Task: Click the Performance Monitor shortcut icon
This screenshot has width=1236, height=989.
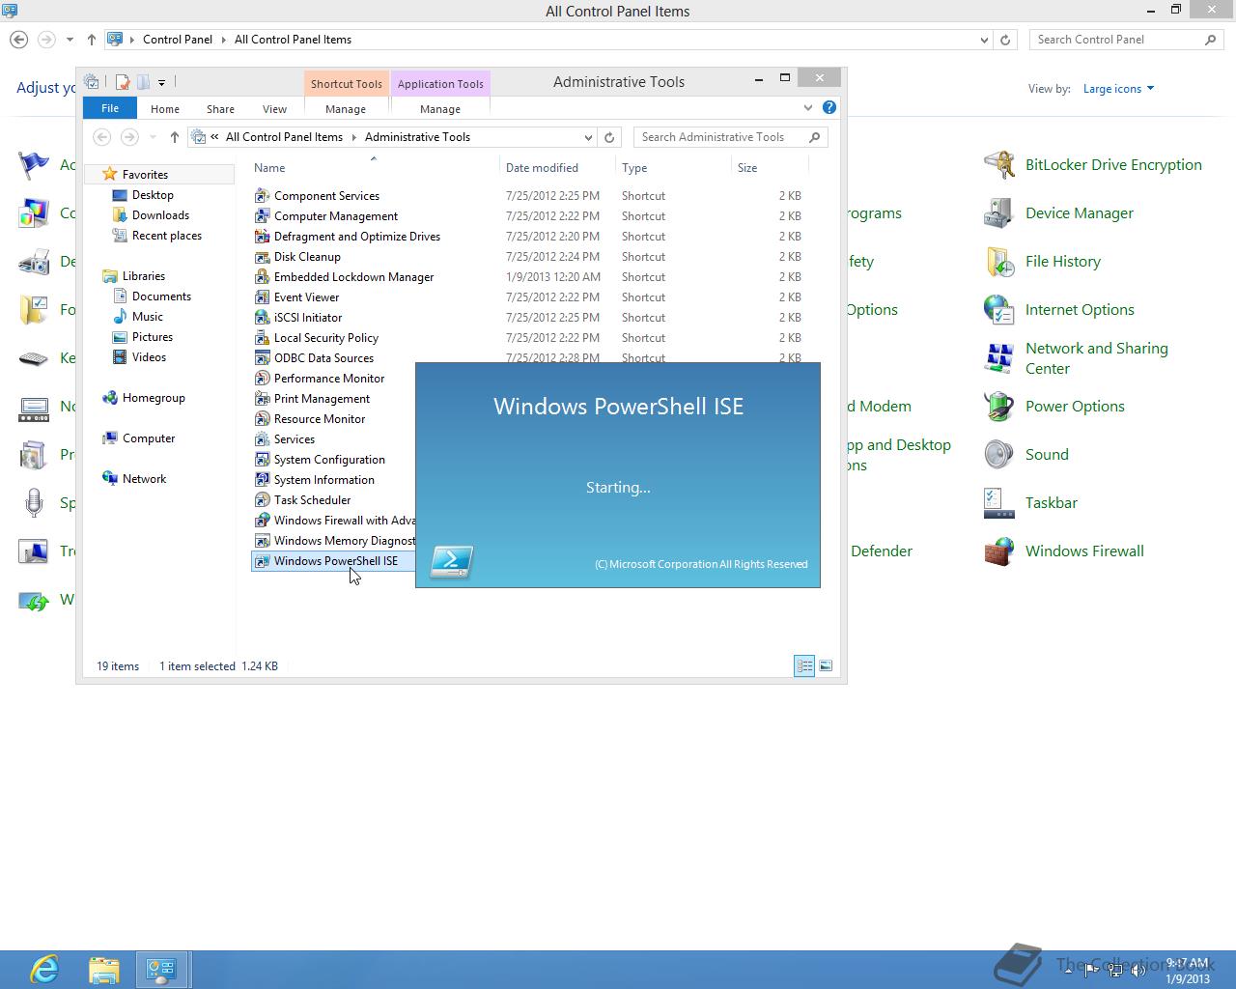Action: pos(262,379)
